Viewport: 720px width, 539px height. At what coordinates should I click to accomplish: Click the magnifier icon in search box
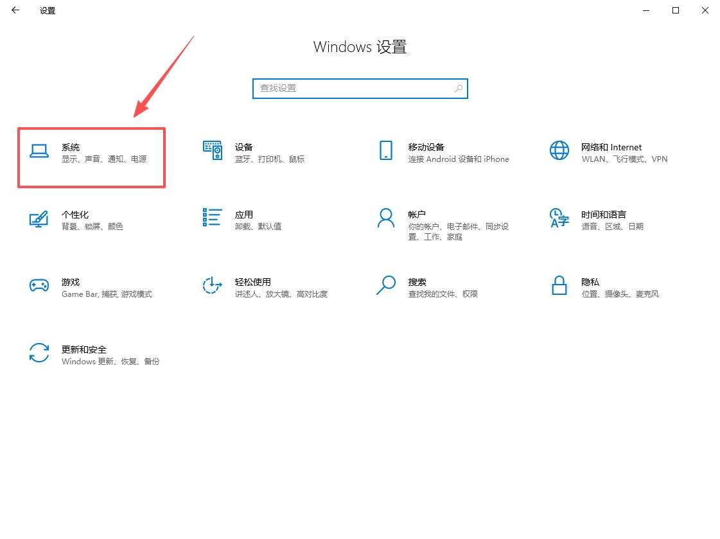coord(458,89)
